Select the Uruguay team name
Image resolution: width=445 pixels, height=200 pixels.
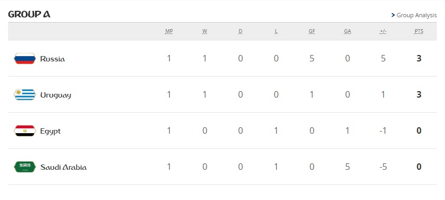[56, 95]
